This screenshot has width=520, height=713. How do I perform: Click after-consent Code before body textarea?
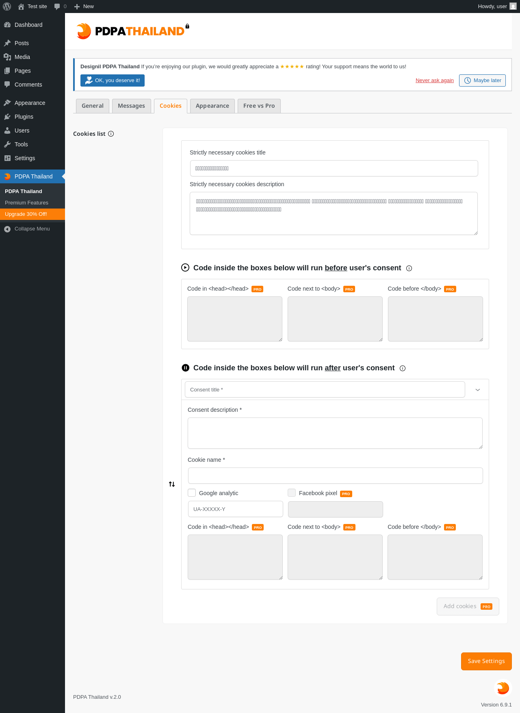(435, 557)
